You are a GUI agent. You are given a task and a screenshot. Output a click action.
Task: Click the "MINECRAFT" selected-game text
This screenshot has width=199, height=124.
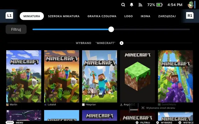(105, 43)
